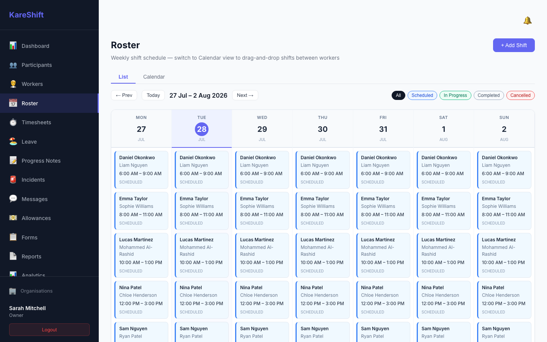Go to next week with Next
Viewport: 547px width, 342px height.
[245, 95]
